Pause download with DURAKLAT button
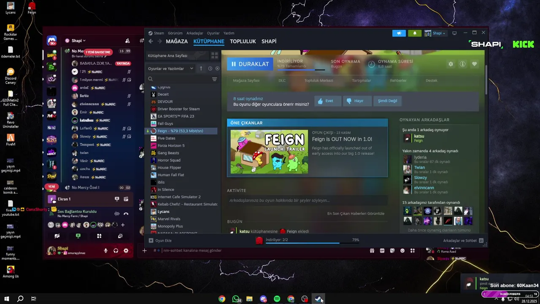 click(x=250, y=64)
